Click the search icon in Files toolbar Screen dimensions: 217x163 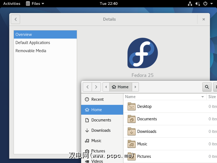click(207, 87)
